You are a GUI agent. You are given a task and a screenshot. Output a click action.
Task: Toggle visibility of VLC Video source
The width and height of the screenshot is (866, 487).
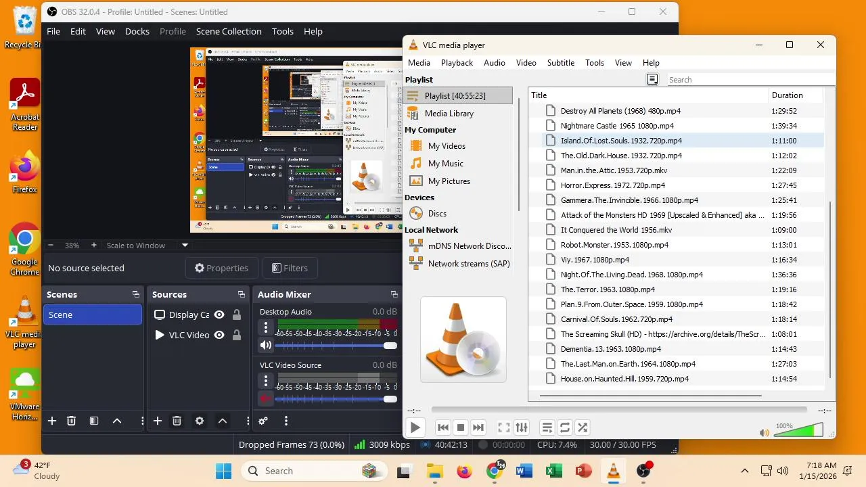219,335
